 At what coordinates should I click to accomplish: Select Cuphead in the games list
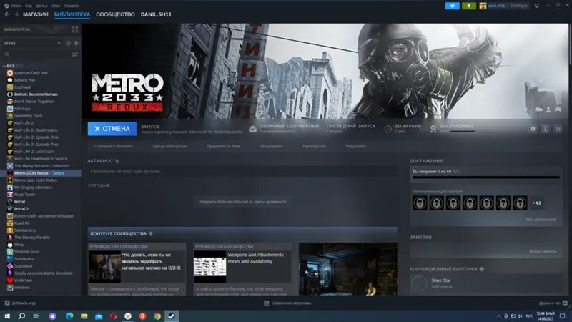click(x=22, y=87)
